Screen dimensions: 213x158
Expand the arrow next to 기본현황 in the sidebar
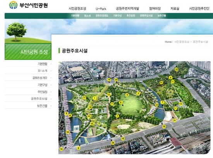pos(51,64)
